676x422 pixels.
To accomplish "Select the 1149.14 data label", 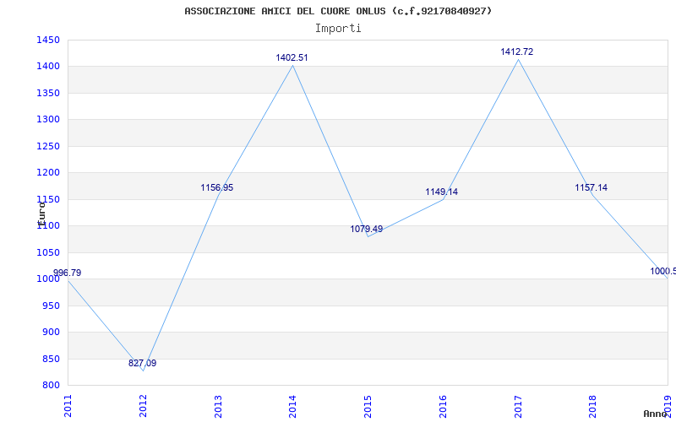I will pos(441,192).
